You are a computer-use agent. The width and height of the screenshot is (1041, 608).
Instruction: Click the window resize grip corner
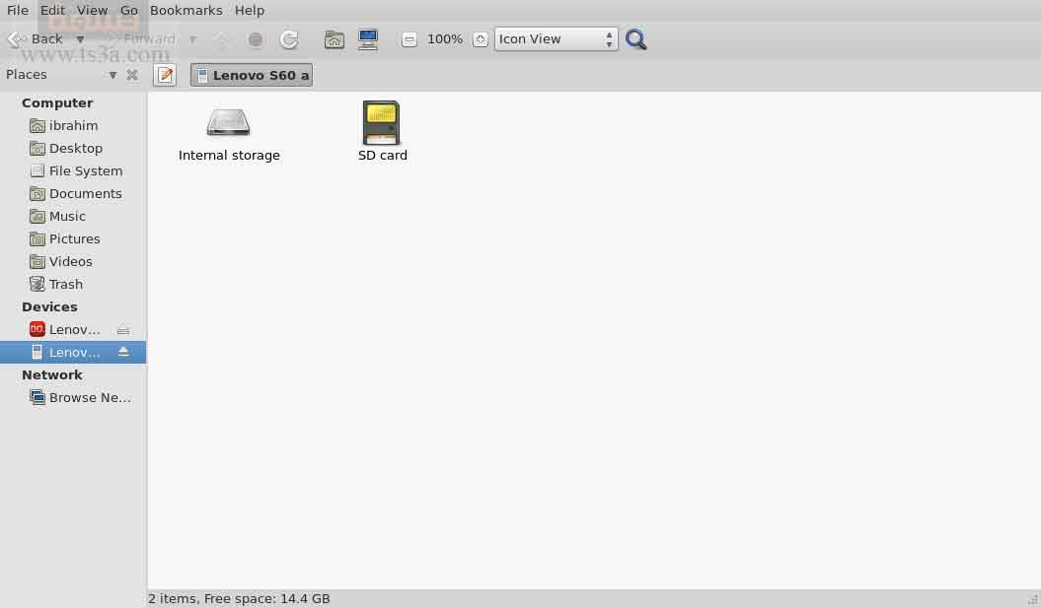(x=1033, y=600)
